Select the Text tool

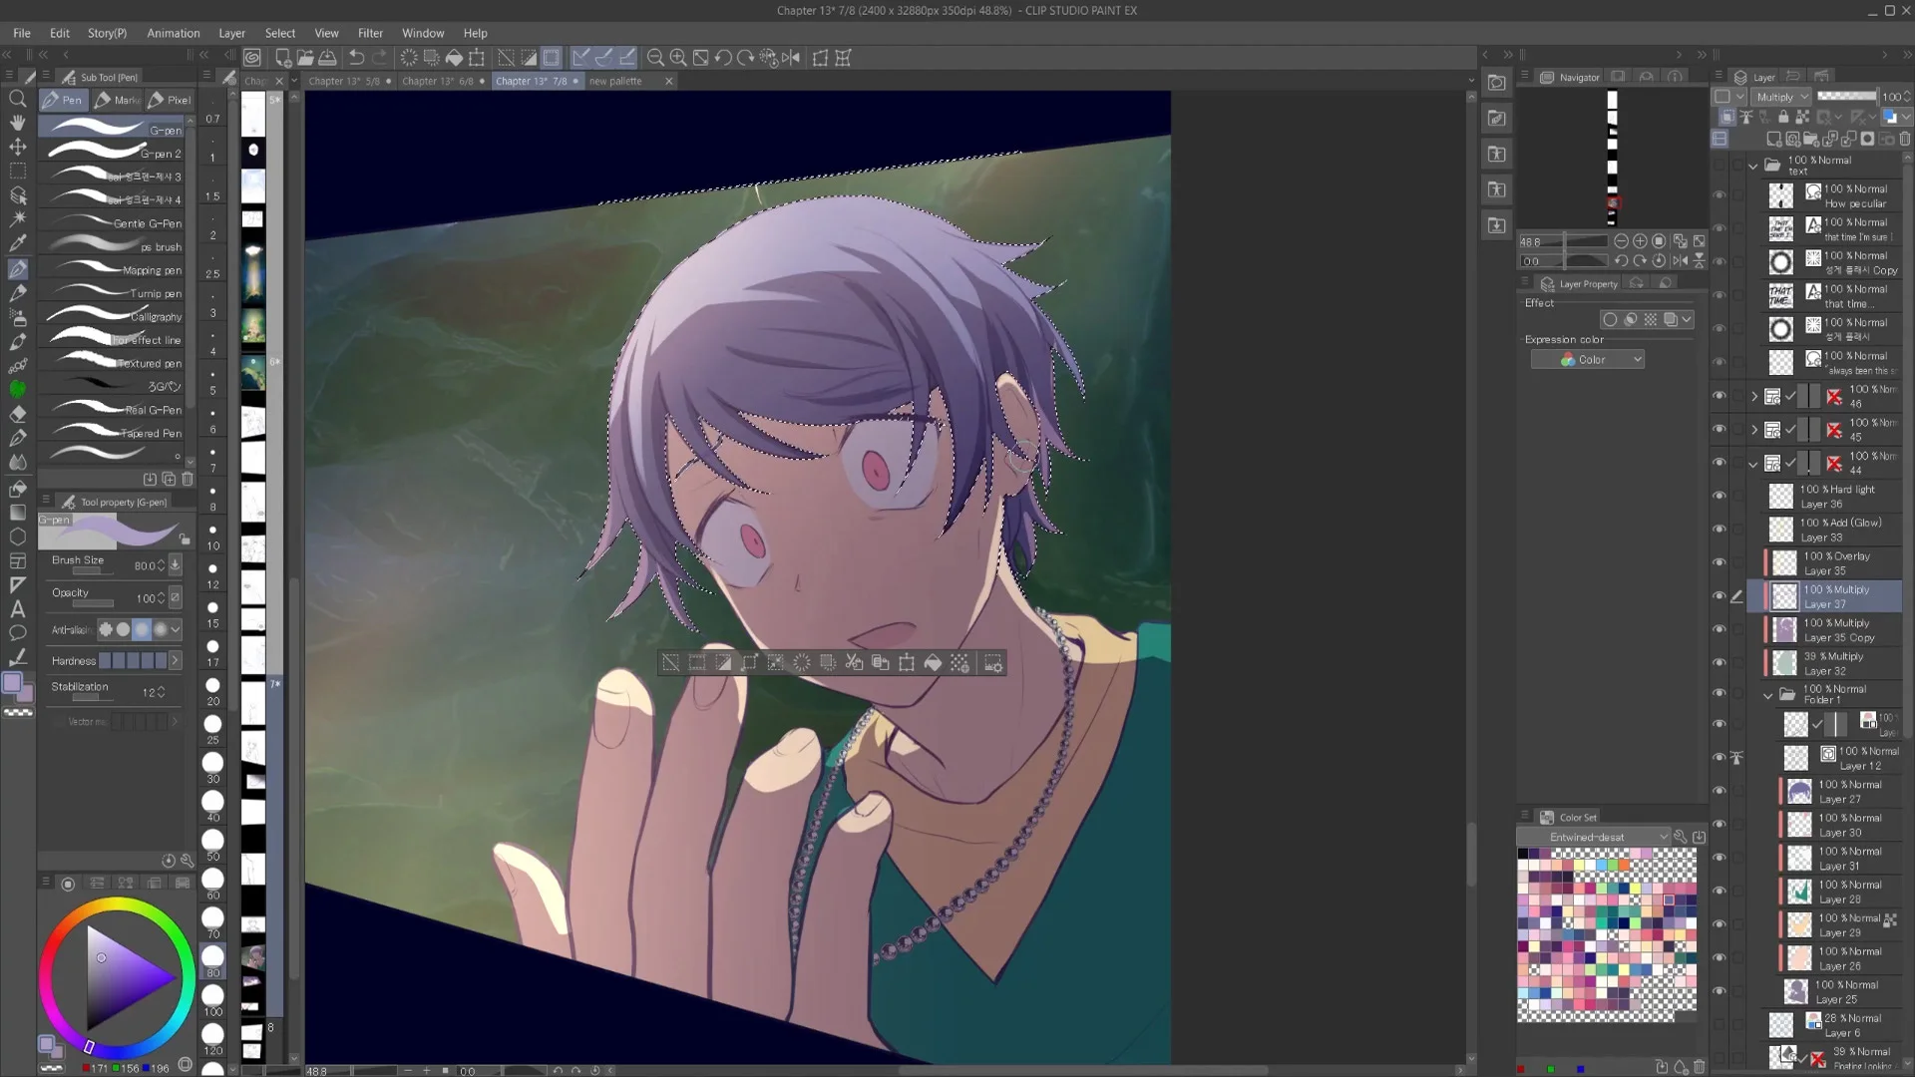click(x=18, y=609)
